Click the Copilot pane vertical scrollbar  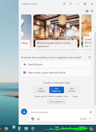pyautogui.click(x=95, y=68)
